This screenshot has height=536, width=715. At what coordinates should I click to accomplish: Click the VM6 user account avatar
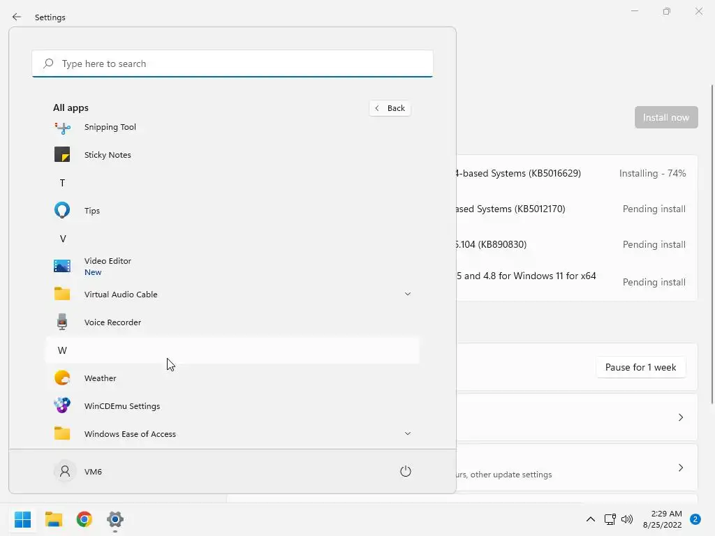coord(65,471)
